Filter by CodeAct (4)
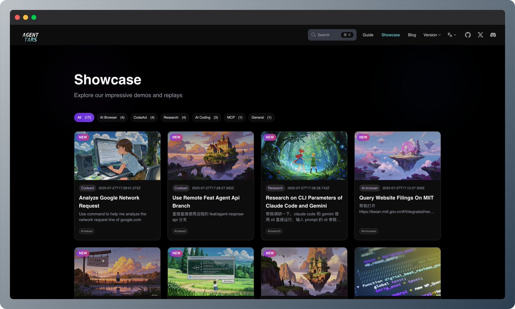 (x=144, y=117)
